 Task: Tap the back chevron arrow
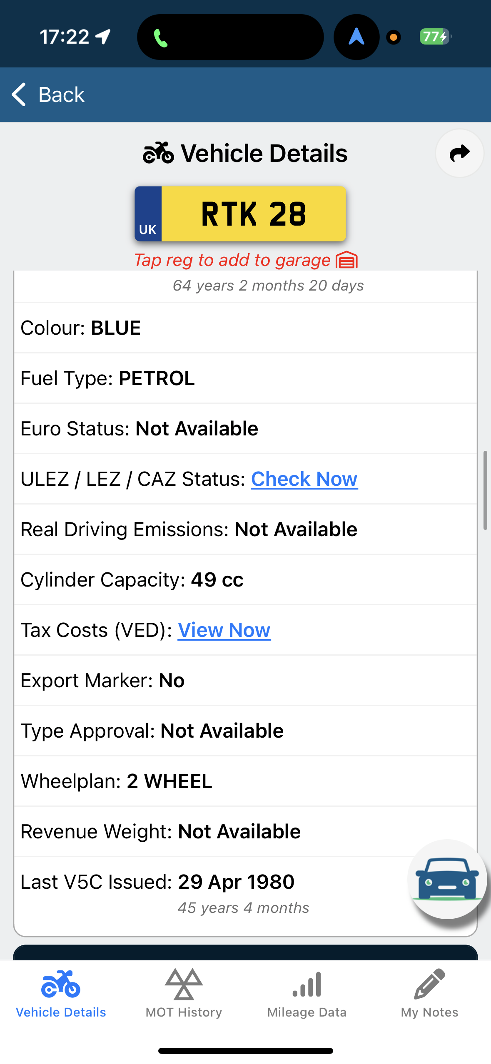(x=19, y=94)
